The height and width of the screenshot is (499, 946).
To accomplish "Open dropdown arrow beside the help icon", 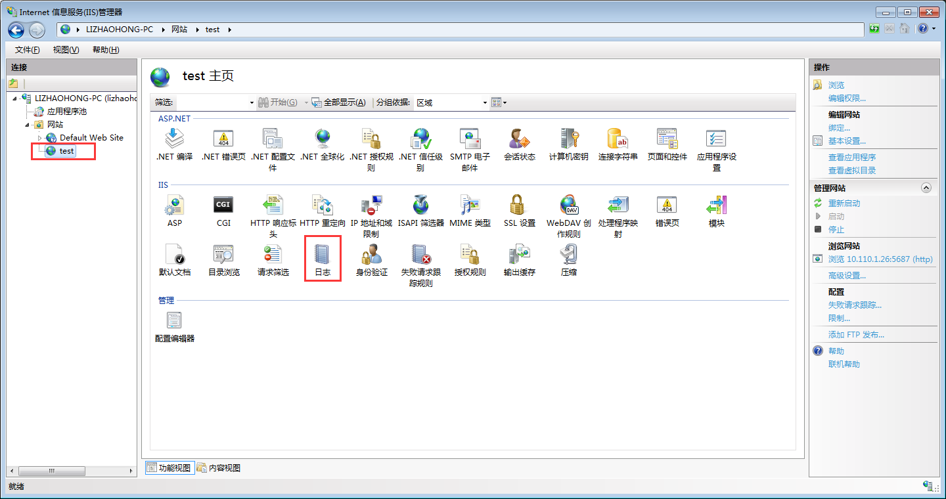I will coord(934,29).
